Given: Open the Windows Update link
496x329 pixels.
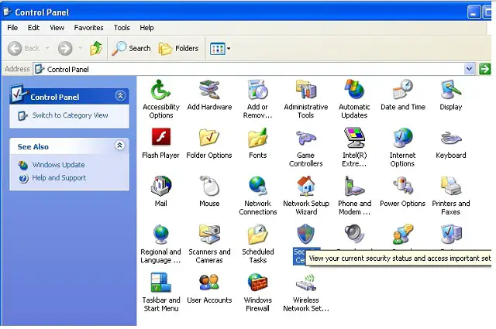Looking at the screenshot, I should point(58,165).
